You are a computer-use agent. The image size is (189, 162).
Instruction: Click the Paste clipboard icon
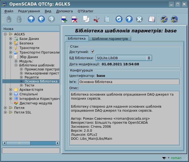(x=107, y=19)
